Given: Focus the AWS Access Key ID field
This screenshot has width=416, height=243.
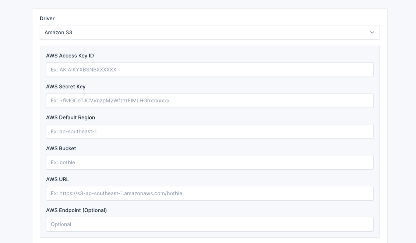Looking at the screenshot, I should [x=209, y=70].
